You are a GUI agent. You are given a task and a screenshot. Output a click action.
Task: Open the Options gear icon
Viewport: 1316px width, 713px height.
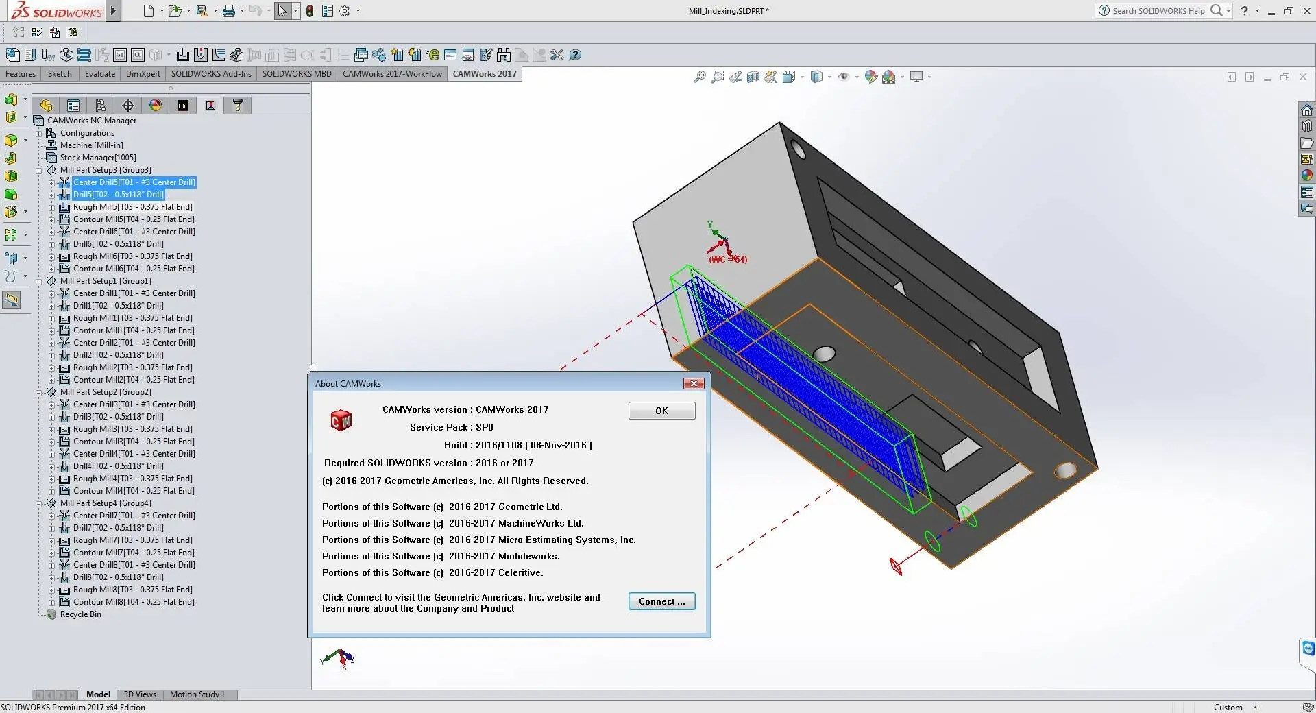pyautogui.click(x=345, y=11)
